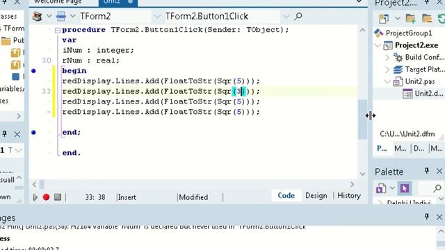This screenshot has width=445, height=250.
Task: Collapse the Project2.exe node
Action: point(378,45)
